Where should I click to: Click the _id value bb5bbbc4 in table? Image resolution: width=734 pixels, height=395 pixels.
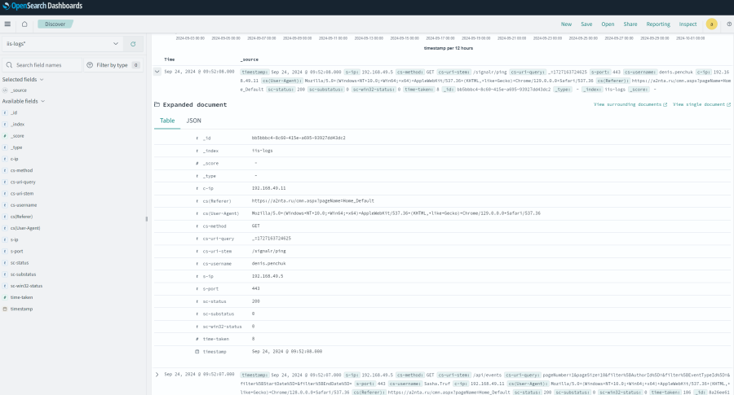tap(298, 138)
